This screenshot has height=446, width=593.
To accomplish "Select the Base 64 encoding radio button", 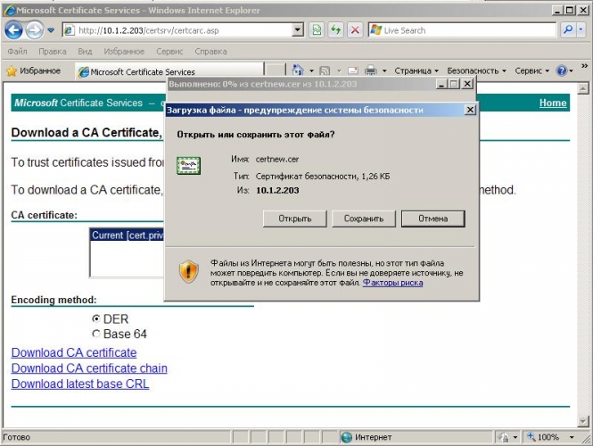I will (x=96, y=334).
